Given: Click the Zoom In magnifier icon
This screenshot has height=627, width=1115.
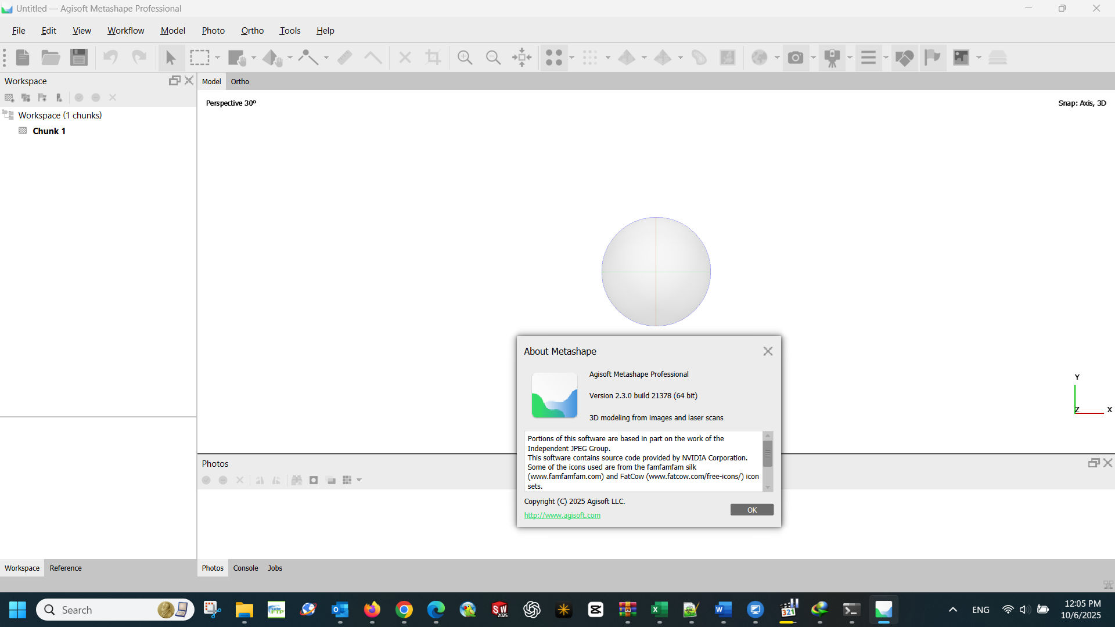Looking at the screenshot, I should tap(465, 57).
